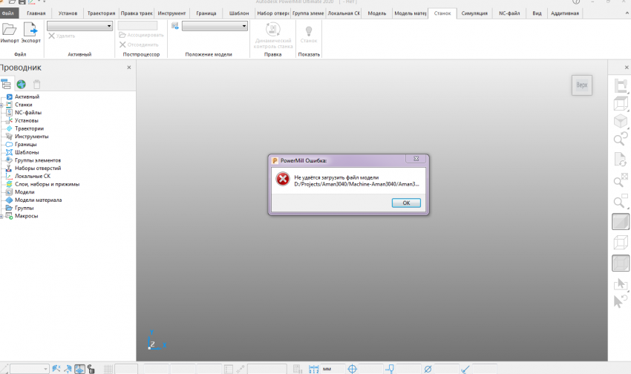Click the resize to fit view icon
The image size is (631, 374).
click(620, 88)
